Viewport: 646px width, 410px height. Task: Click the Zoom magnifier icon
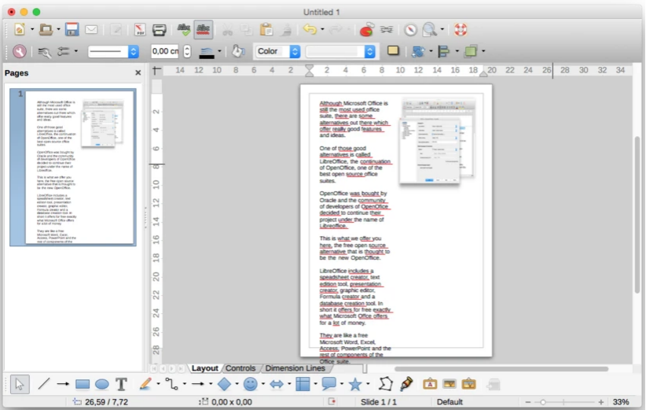[430, 29]
